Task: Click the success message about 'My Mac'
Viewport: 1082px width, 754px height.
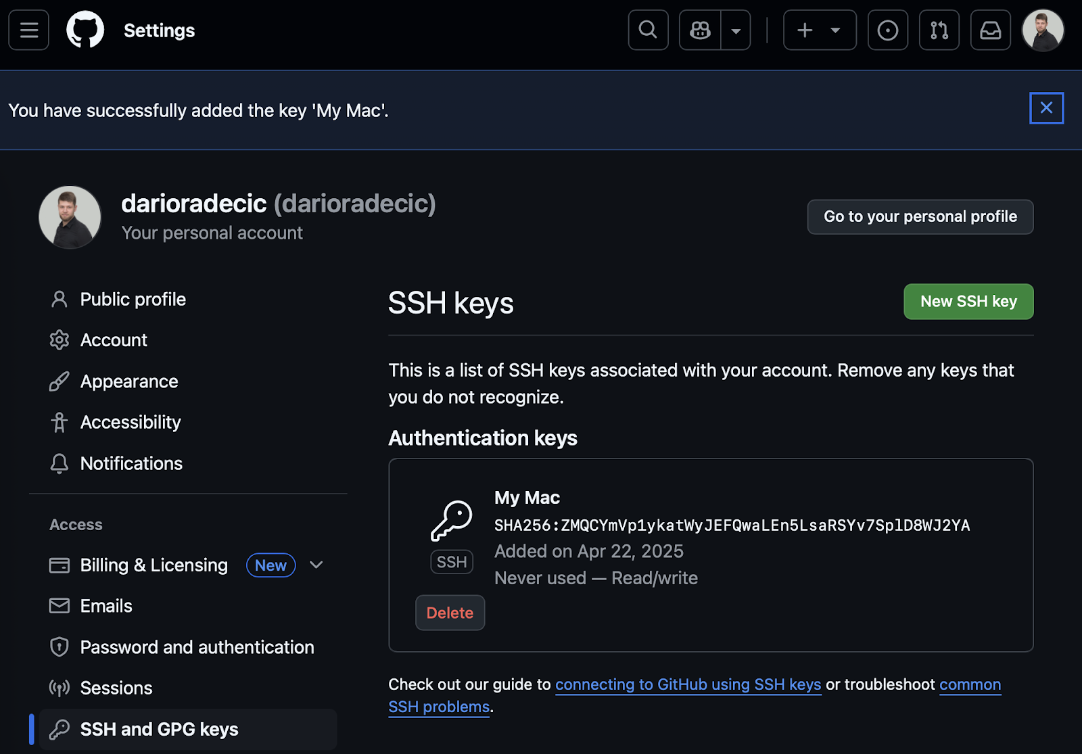Action: pos(198,110)
